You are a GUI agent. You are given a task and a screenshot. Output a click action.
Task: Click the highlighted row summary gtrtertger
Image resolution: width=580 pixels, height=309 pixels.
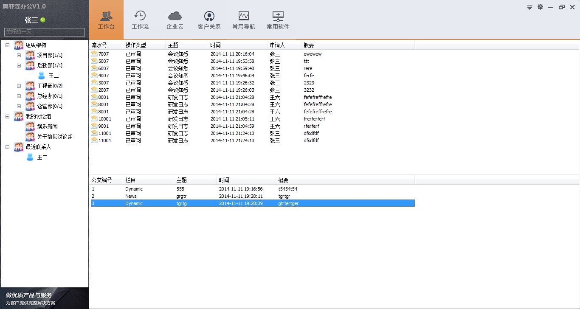pyautogui.click(x=288, y=203)
